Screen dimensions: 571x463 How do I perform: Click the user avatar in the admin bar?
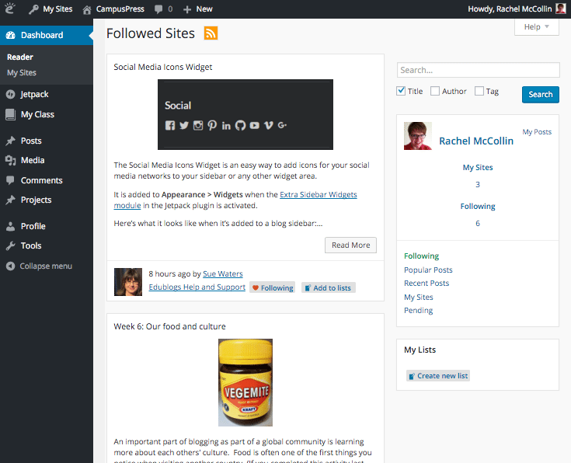(x=561, y=9)
